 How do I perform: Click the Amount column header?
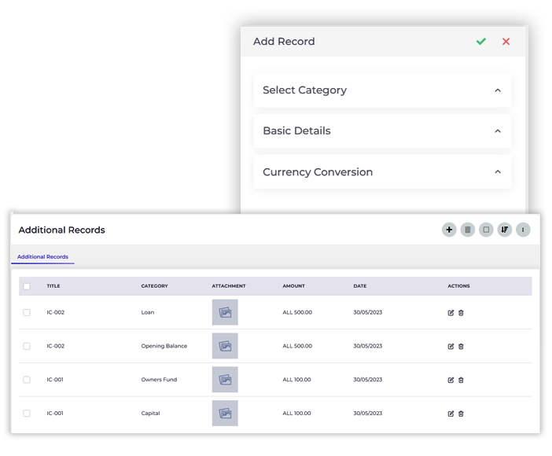click(293, 286)
